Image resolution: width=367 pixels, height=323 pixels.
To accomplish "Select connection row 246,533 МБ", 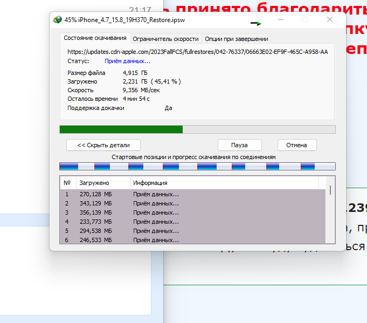I will (193, 240).
